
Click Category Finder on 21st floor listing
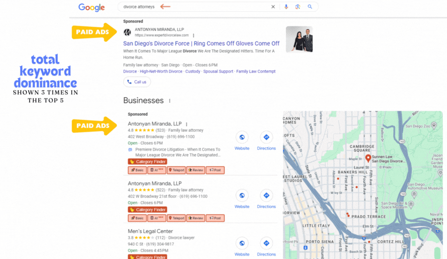[147, 210]
